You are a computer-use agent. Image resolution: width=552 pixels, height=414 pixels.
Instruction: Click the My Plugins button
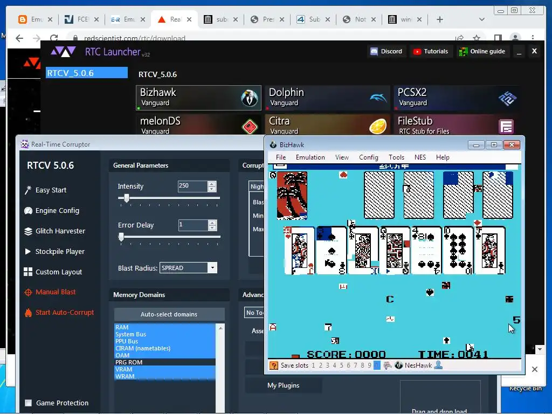point(283,385)
